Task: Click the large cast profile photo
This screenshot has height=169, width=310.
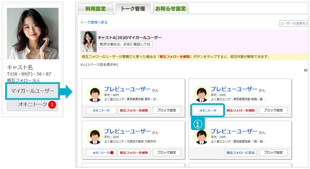Action: pyautogui.click(x=33, y=33)
